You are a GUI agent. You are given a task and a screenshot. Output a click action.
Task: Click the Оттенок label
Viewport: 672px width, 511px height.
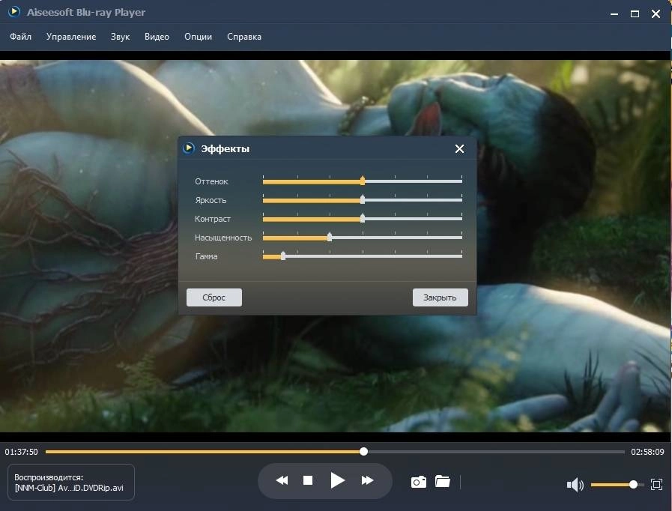coord(211,181)
